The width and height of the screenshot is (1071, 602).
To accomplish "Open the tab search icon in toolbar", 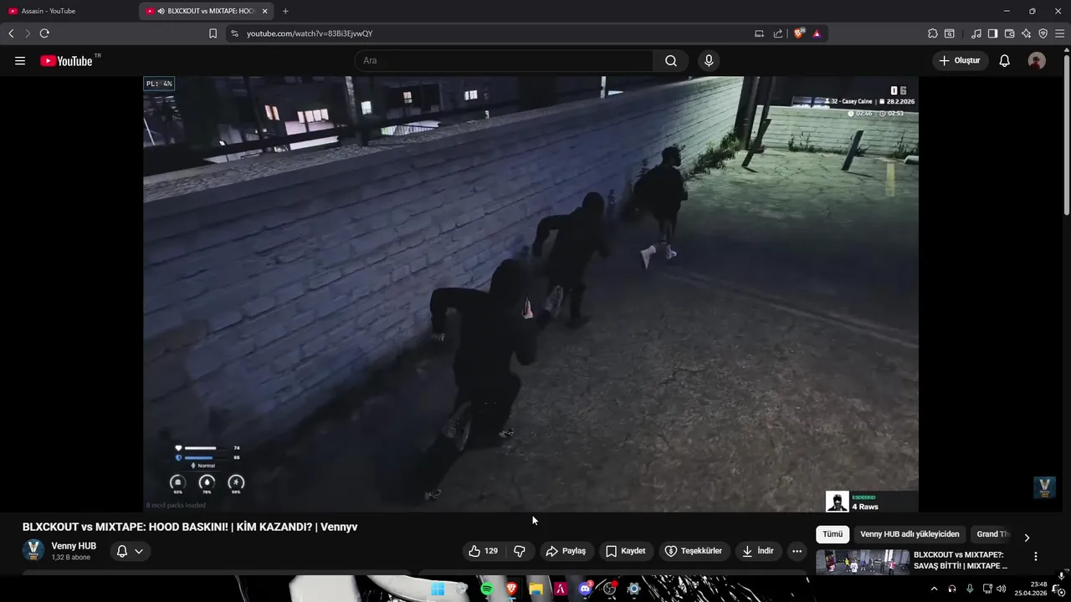I will click(x=950, y=33).
